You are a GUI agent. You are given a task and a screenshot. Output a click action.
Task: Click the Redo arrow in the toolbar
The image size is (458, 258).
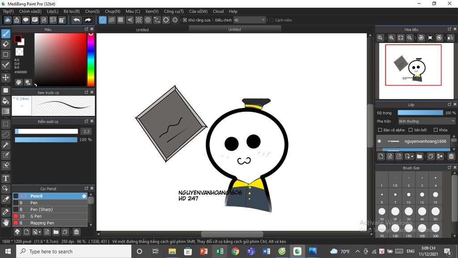[x=88, y=20]
